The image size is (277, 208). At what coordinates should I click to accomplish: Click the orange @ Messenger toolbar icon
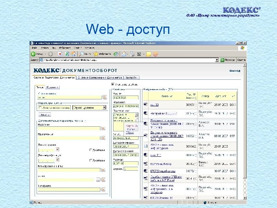(155, 54)
